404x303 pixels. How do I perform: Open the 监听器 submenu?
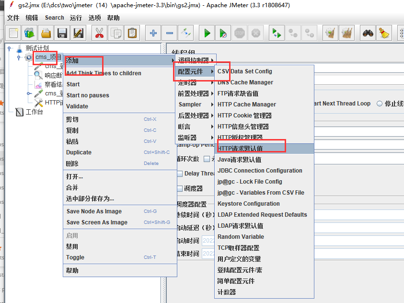click(x=195, y=138)
